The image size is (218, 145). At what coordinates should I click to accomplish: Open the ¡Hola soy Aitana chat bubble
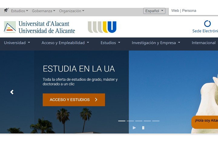pyautogui.click(x=205, y=122)
